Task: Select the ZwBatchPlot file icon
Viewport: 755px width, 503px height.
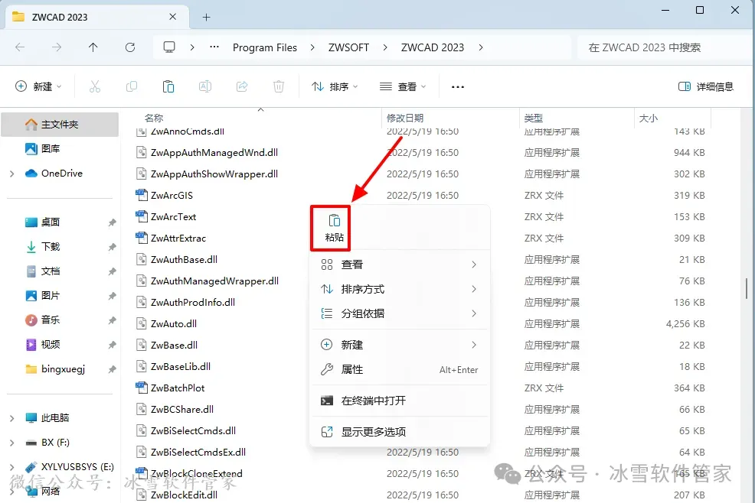Action: point(142,388)
